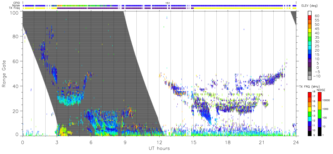Select the 'Noise' row label at top
333x154 pixels.
pyautogui.click(x=16, y=5)
